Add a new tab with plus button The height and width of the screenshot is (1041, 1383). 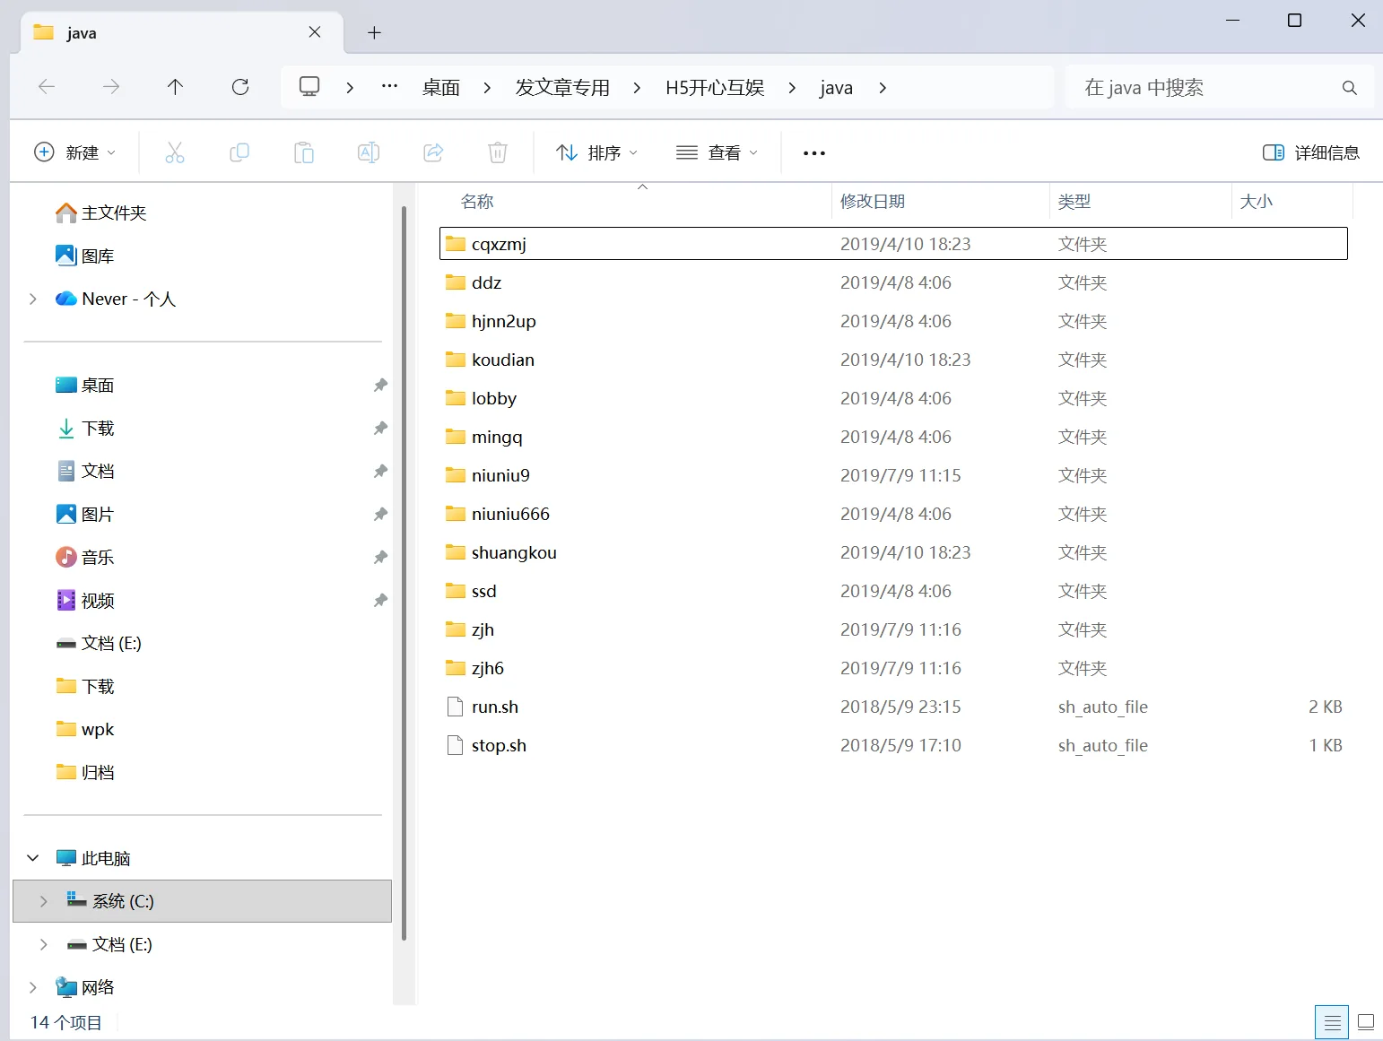pos(375,33)
